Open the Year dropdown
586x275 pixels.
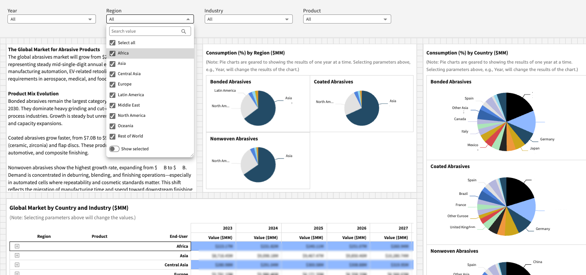(52, 19)
